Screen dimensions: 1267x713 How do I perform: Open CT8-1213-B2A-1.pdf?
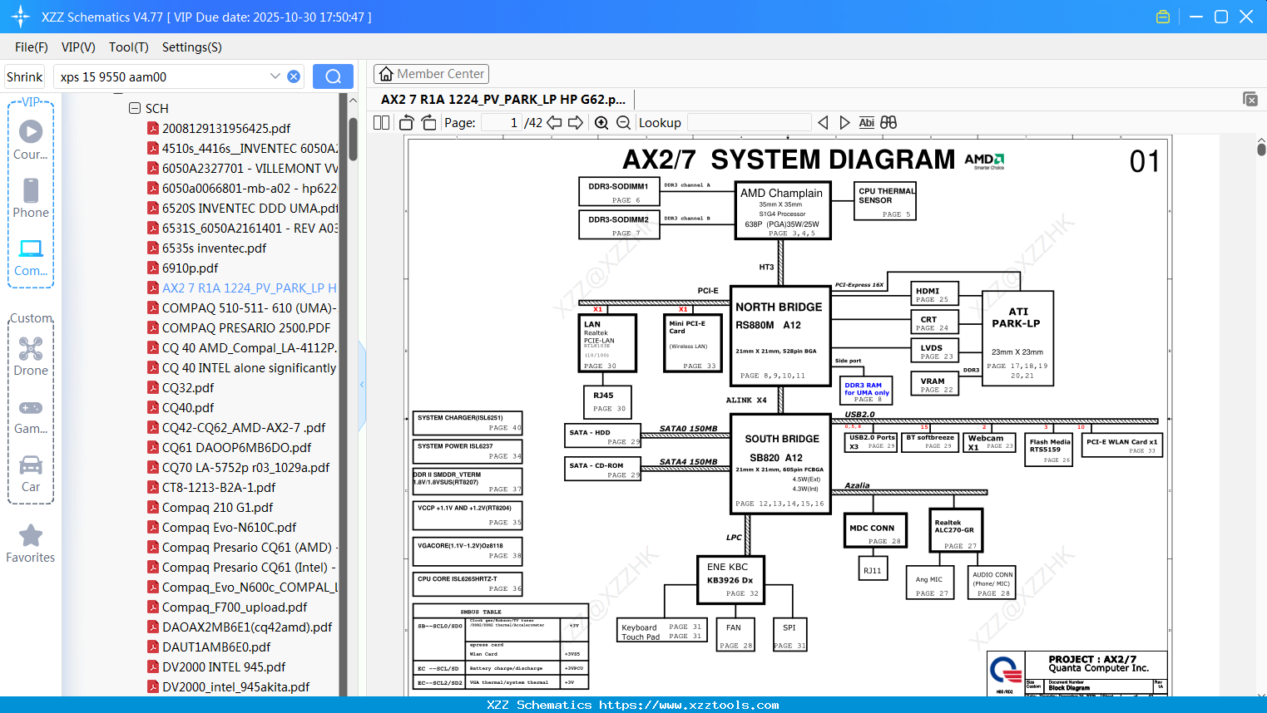click(218, 487)
